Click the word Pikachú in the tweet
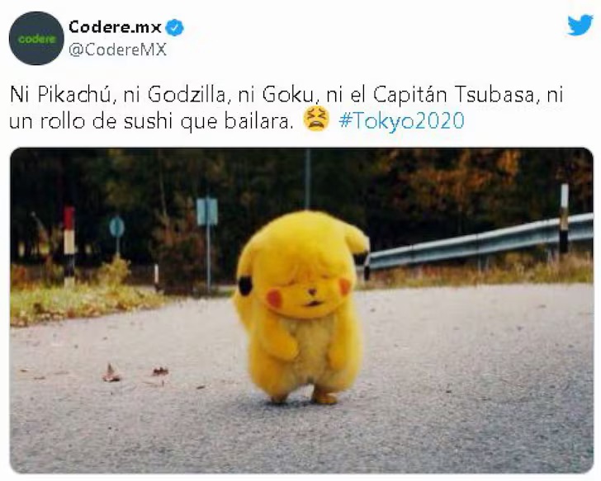This screenshot has width=601, height=481. point(77,95)
